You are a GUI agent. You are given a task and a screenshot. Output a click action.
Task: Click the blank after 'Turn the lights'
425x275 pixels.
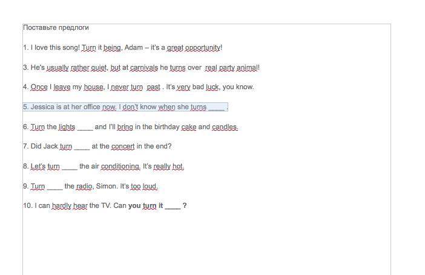point(85,128)
